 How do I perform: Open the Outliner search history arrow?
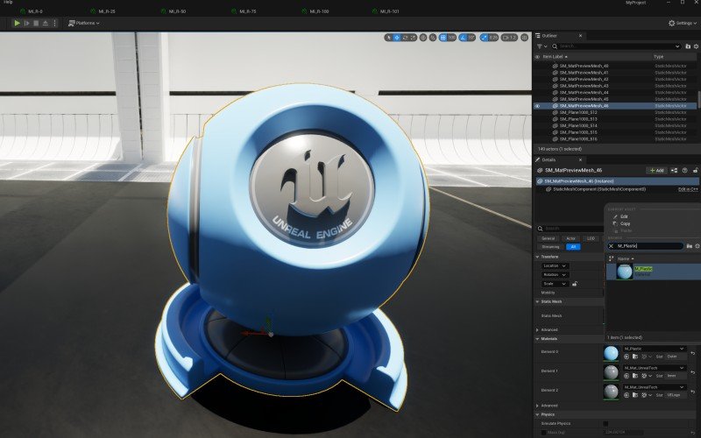click(x=677, y=46)
